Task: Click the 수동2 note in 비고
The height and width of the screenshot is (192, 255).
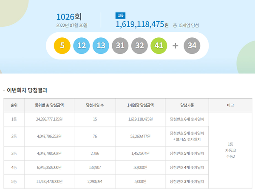Action: [x=230, y=156]
